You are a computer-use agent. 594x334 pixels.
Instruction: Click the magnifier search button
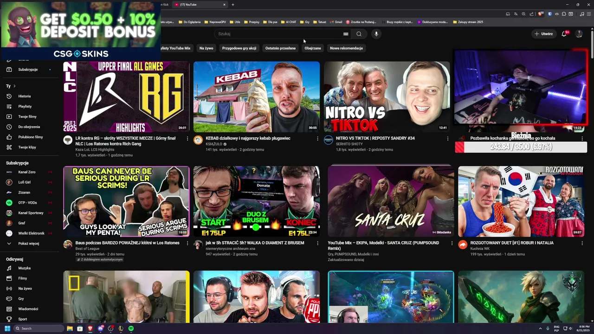coord(359,34)
